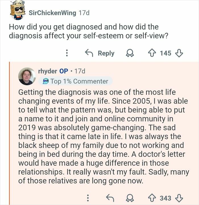
Task: Open three-dot menu on rhyder's reply
Action: pyautogui.click(x=88, y=198)
